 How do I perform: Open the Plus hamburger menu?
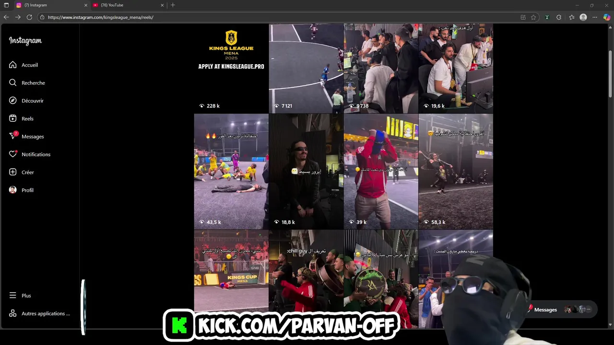[21, 296]
